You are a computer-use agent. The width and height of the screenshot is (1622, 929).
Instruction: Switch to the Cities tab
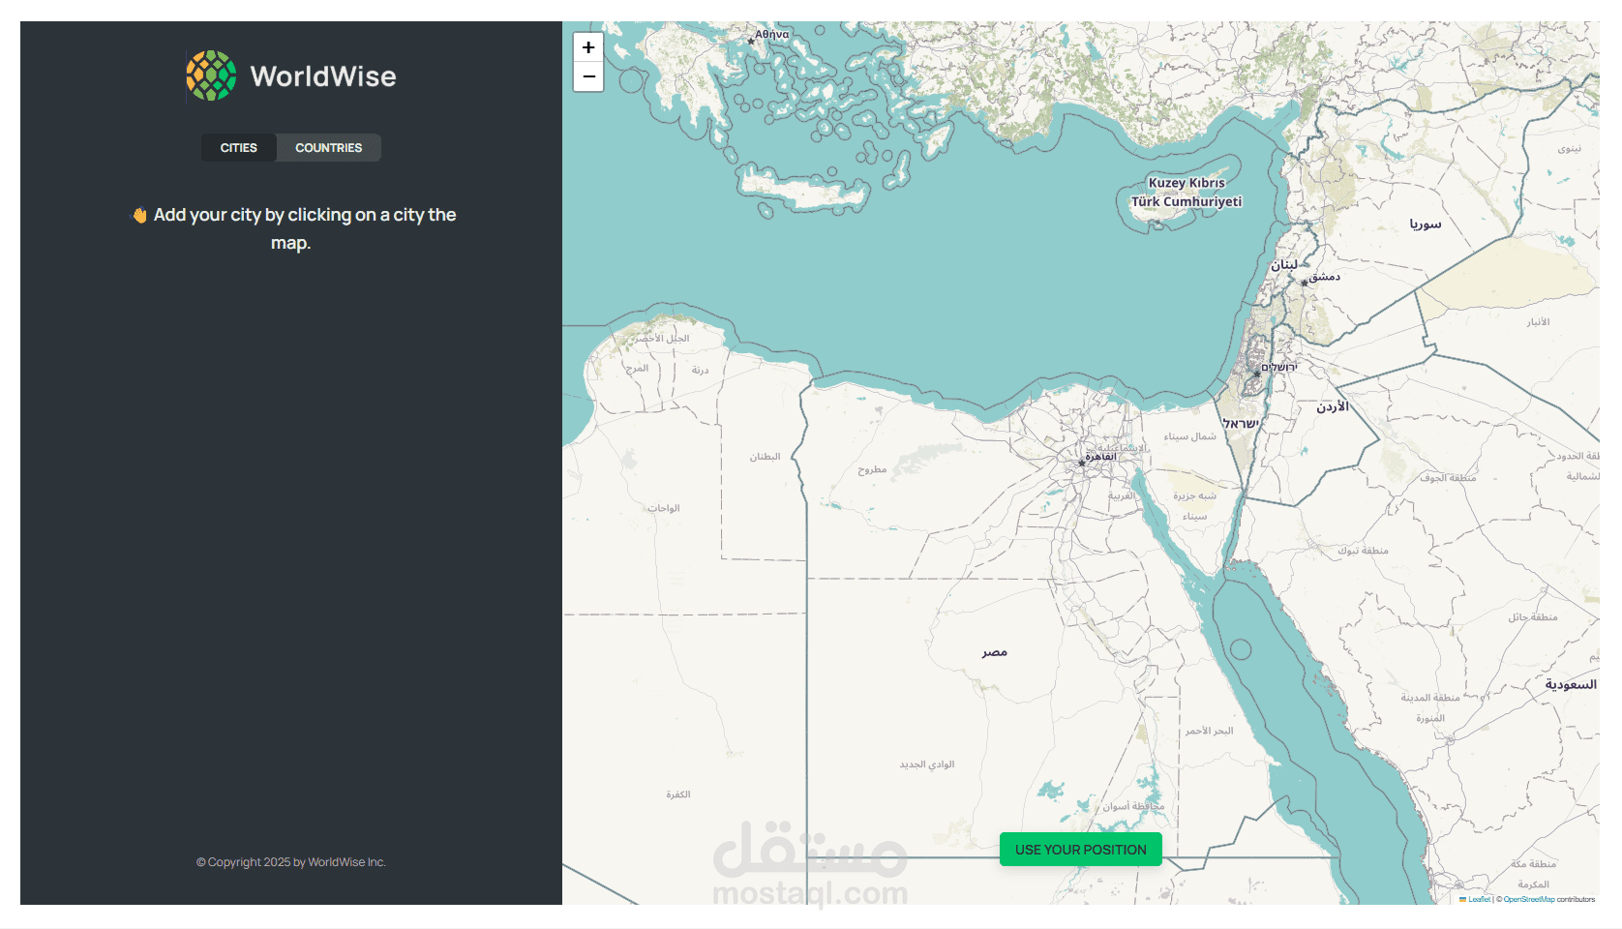coord(239,148)
